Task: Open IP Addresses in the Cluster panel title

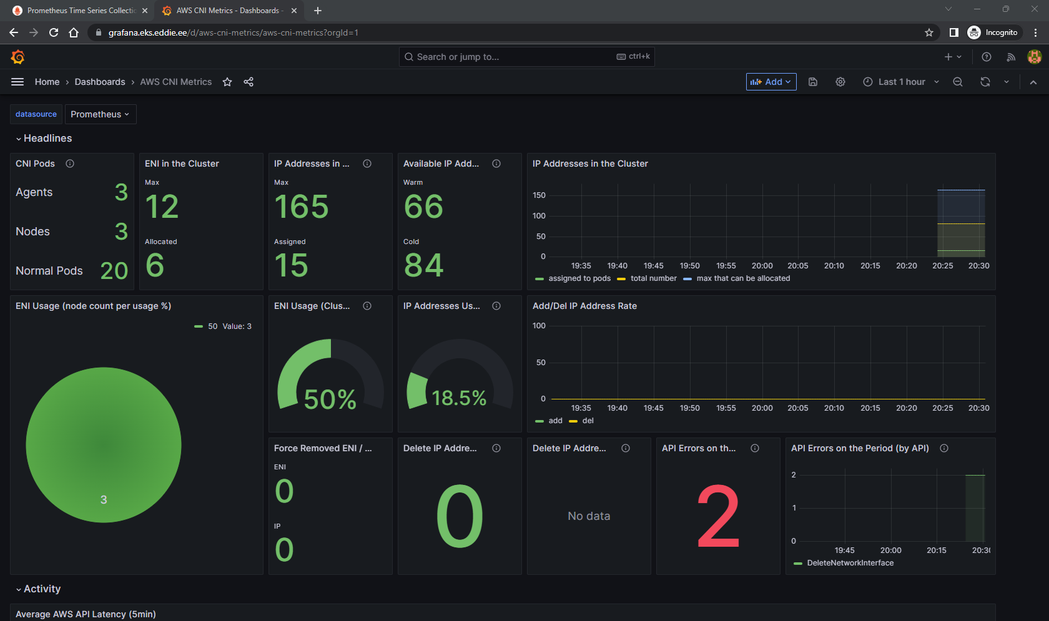Action: (590, 164)
